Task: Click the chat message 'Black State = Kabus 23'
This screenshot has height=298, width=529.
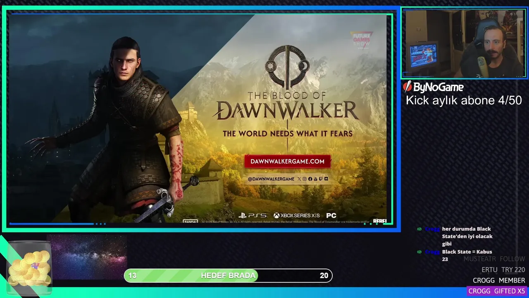Action: pos(467,255)
